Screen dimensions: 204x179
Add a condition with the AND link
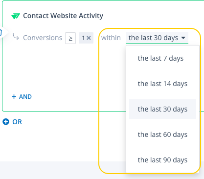[25, 97]
